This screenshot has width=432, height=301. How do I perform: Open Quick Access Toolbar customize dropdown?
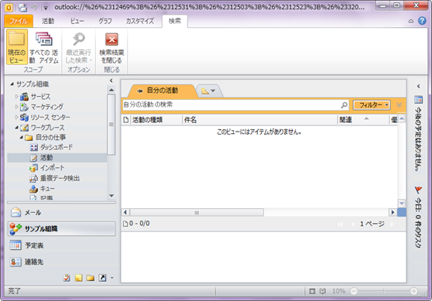pos(46,8)
